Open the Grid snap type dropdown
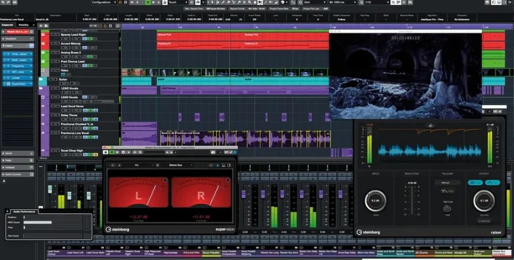Image resolution: width=514 pixels, height=260 pixels. pos(314,2)
